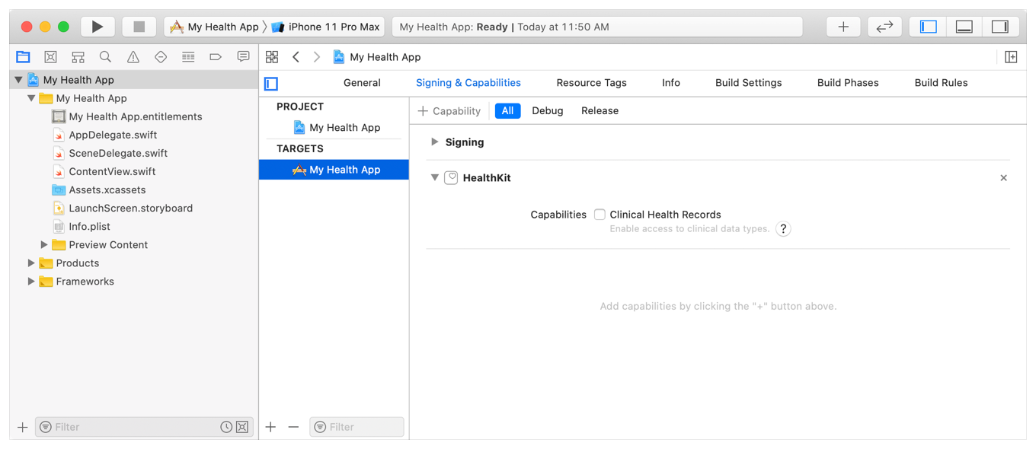Open the Breakpoint navigator icon

[x=216, y=57]
